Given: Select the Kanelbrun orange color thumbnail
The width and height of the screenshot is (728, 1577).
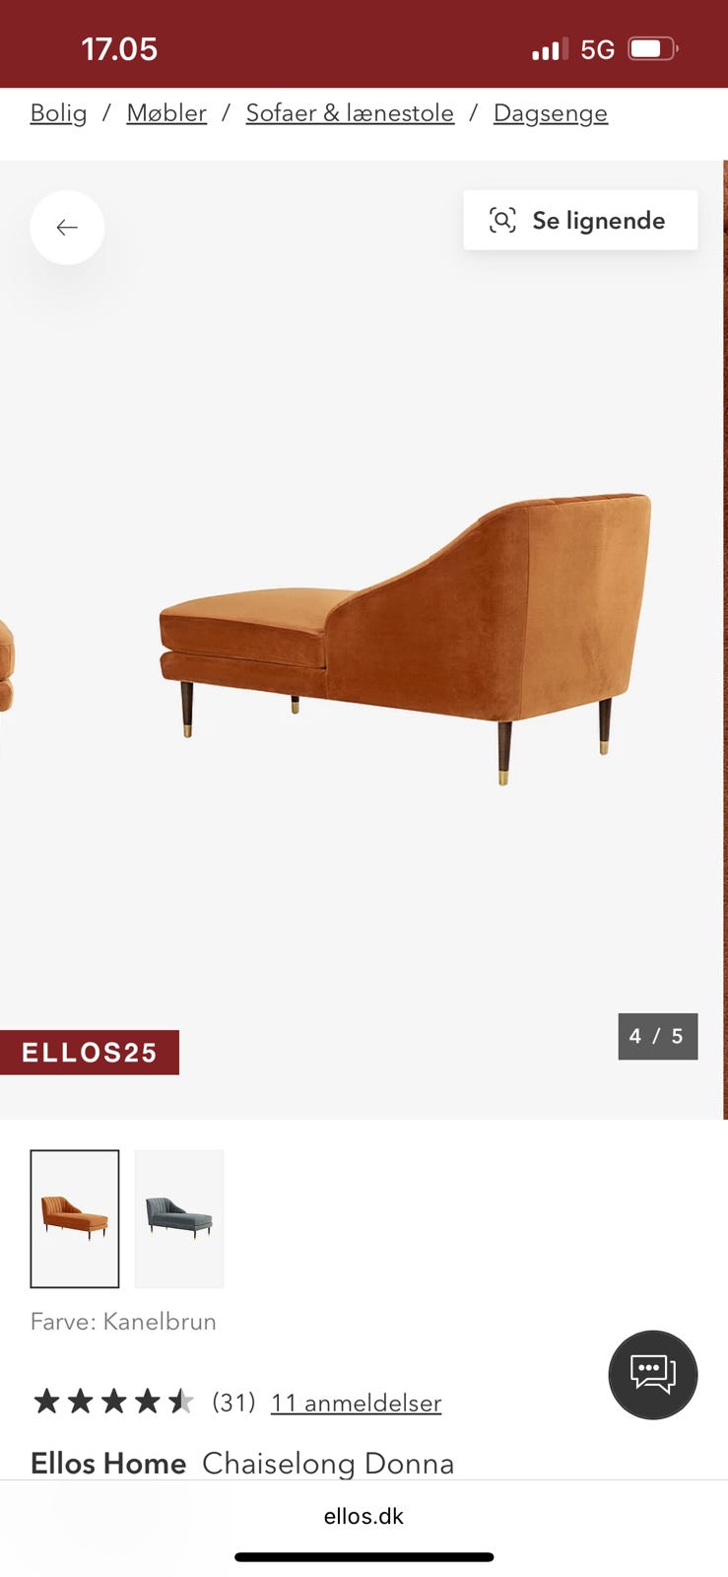Looking at the screenshot, I should [x=75, y=1218].
